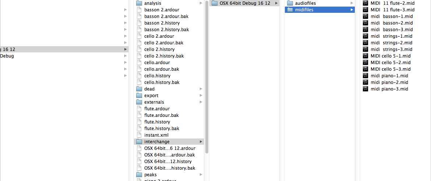Click the midifiles folder icon

tap(290, 10)
